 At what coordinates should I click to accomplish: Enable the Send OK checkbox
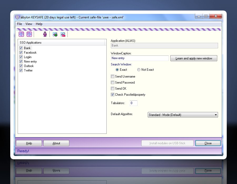tap(112, 89)
